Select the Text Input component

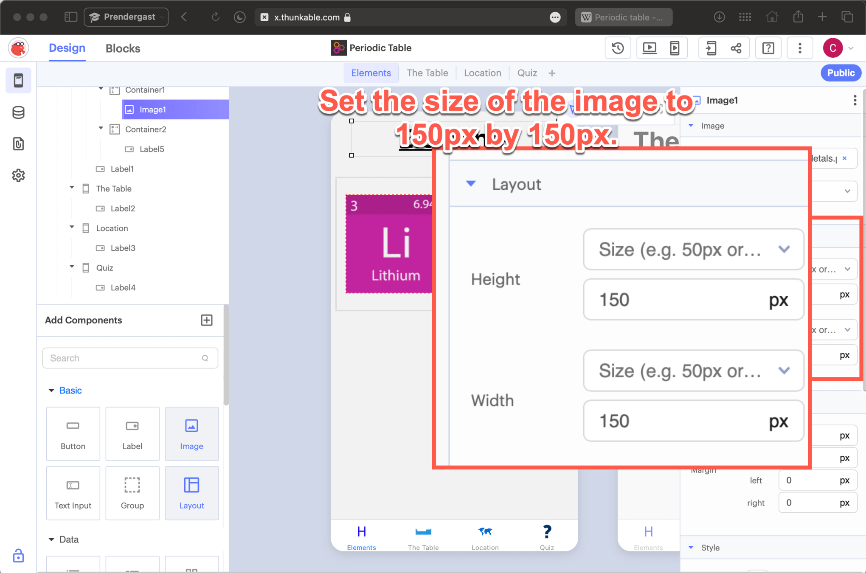73,493
